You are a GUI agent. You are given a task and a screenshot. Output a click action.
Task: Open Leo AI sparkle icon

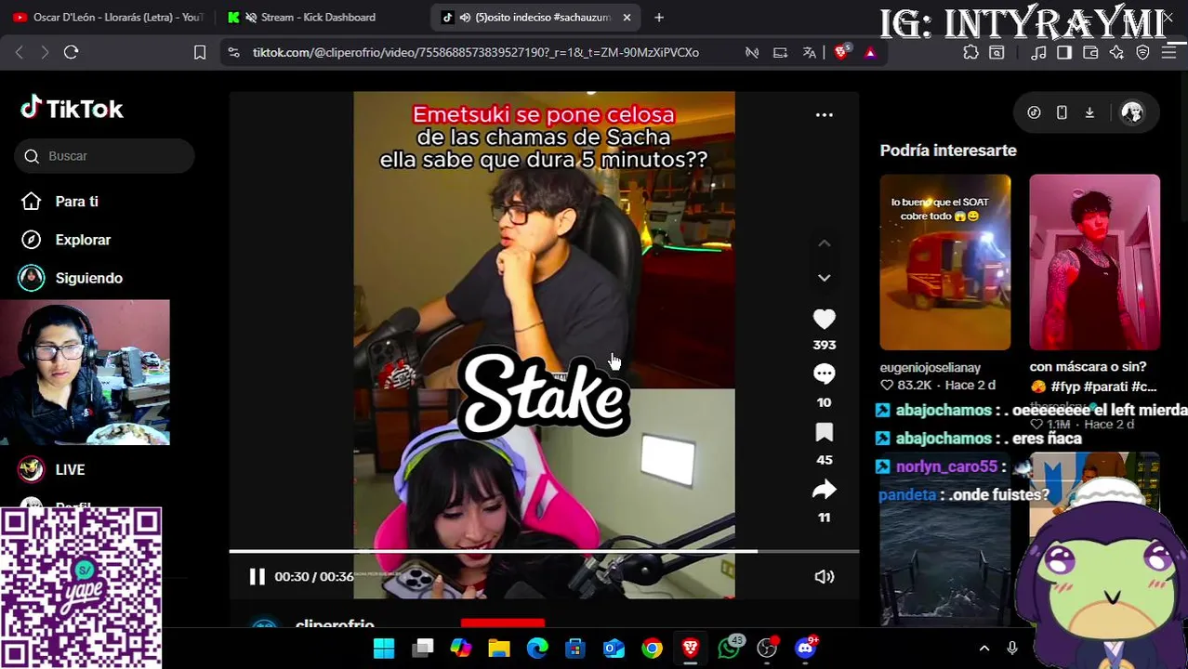pos(1116,53)
